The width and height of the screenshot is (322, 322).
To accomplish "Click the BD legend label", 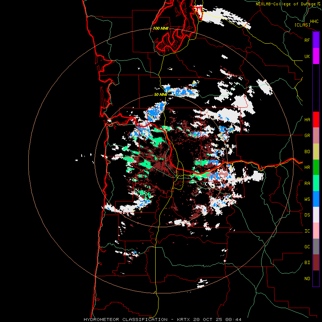I will click(x=307, y=152).
